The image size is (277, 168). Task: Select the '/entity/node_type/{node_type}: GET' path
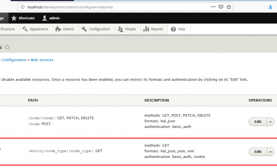tap(65, 151)
